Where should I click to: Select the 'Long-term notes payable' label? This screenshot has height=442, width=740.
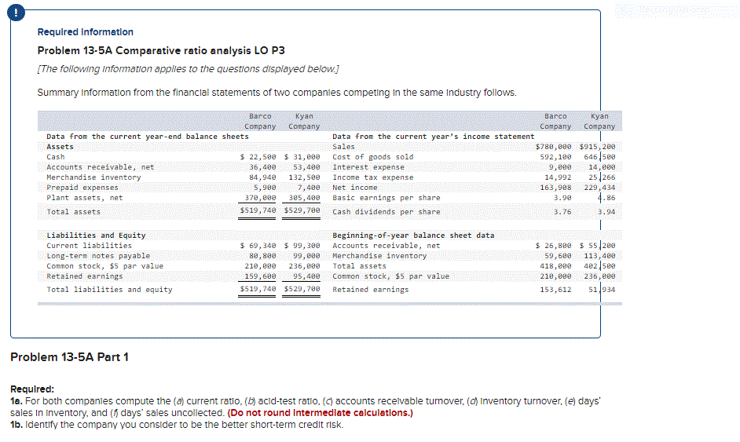tap(98, 256)
